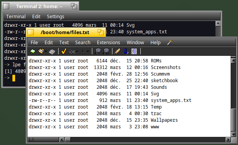Click the www line in the editor

[94, 127]
